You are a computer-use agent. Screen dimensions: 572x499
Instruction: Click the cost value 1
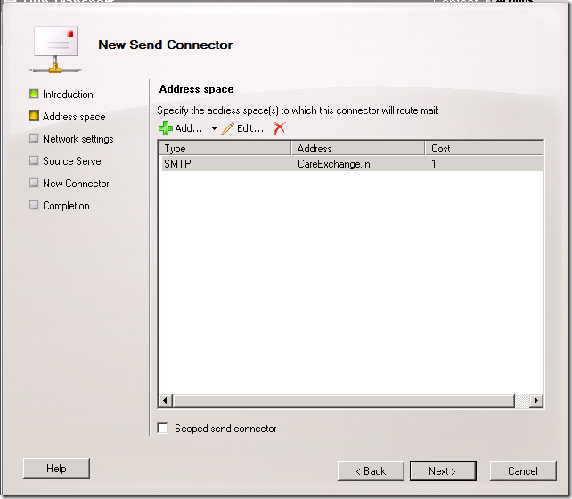tap(434, 164)
